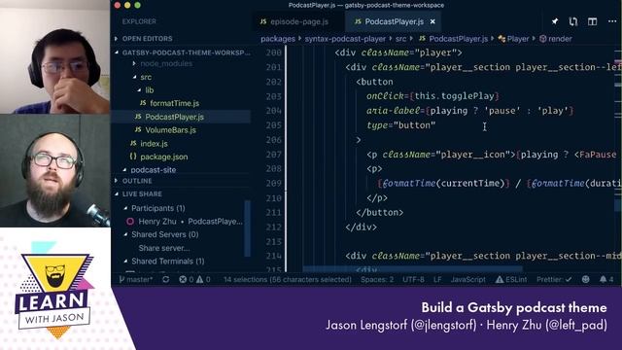Click the green maximize window button

pos(137,5)
